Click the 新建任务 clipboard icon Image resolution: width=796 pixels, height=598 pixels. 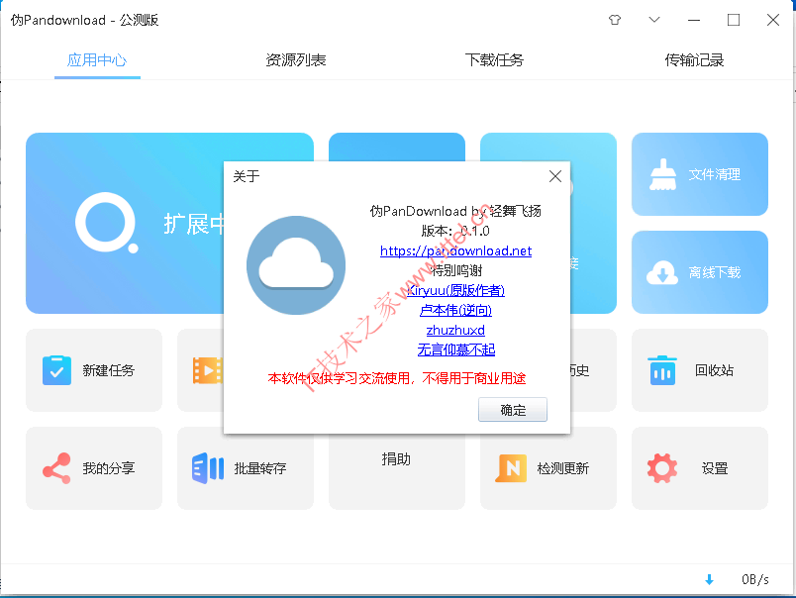click(x=56, y=370)
